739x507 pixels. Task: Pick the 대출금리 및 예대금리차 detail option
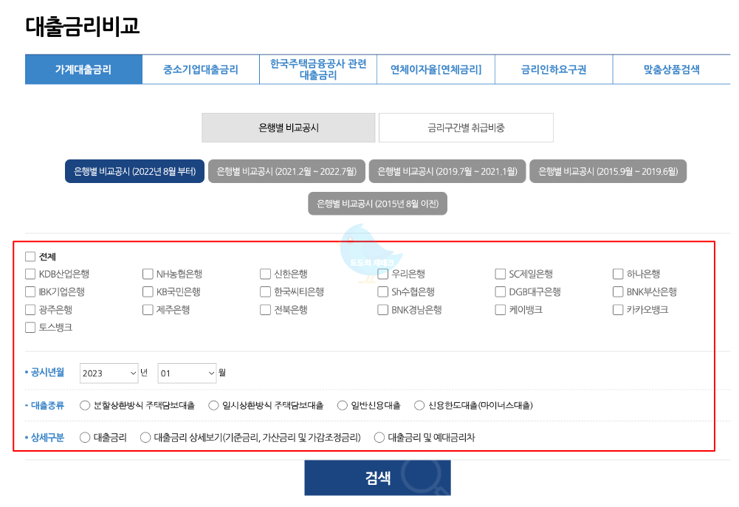379,437
